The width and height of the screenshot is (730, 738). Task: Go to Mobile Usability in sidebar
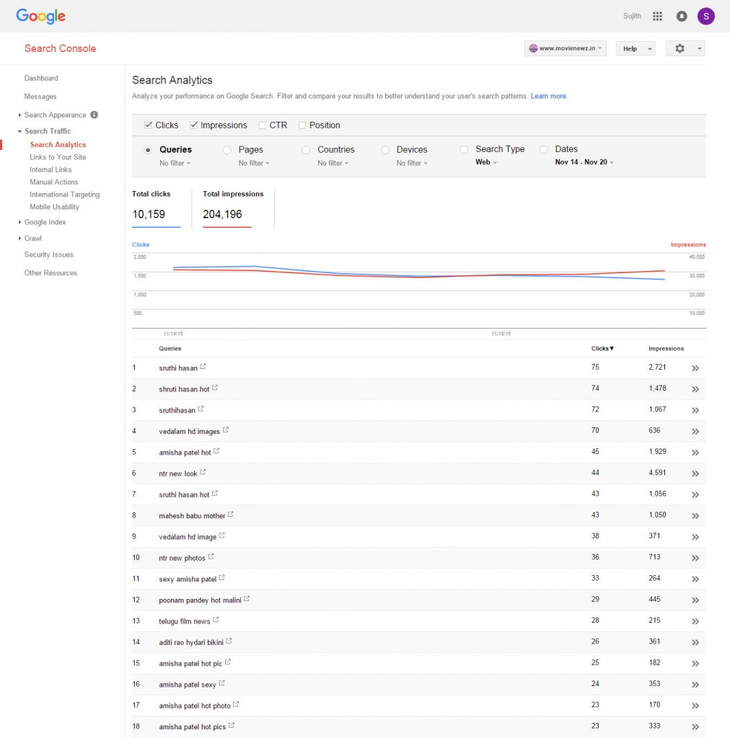pyautogui.click(x=55, y=207)
